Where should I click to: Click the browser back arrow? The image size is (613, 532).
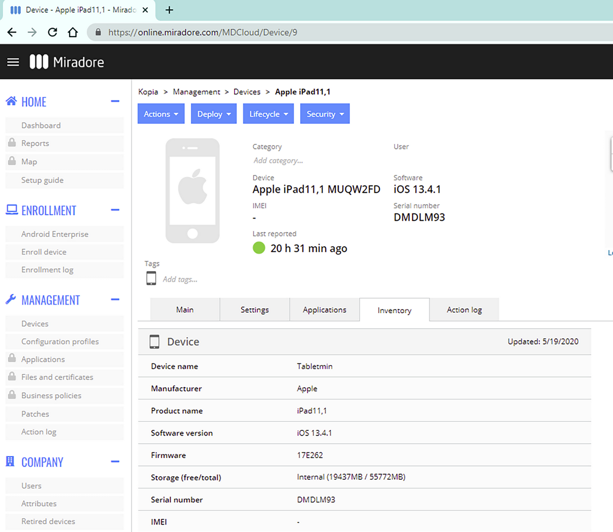(x=12, y=32)
